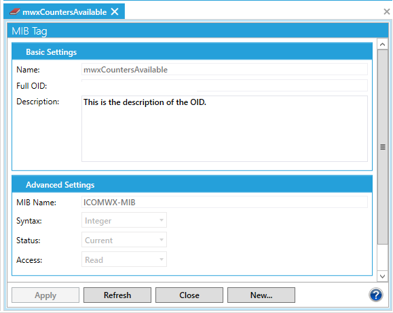
Task: Click into the Description text area
Action: tap(225, 129)
